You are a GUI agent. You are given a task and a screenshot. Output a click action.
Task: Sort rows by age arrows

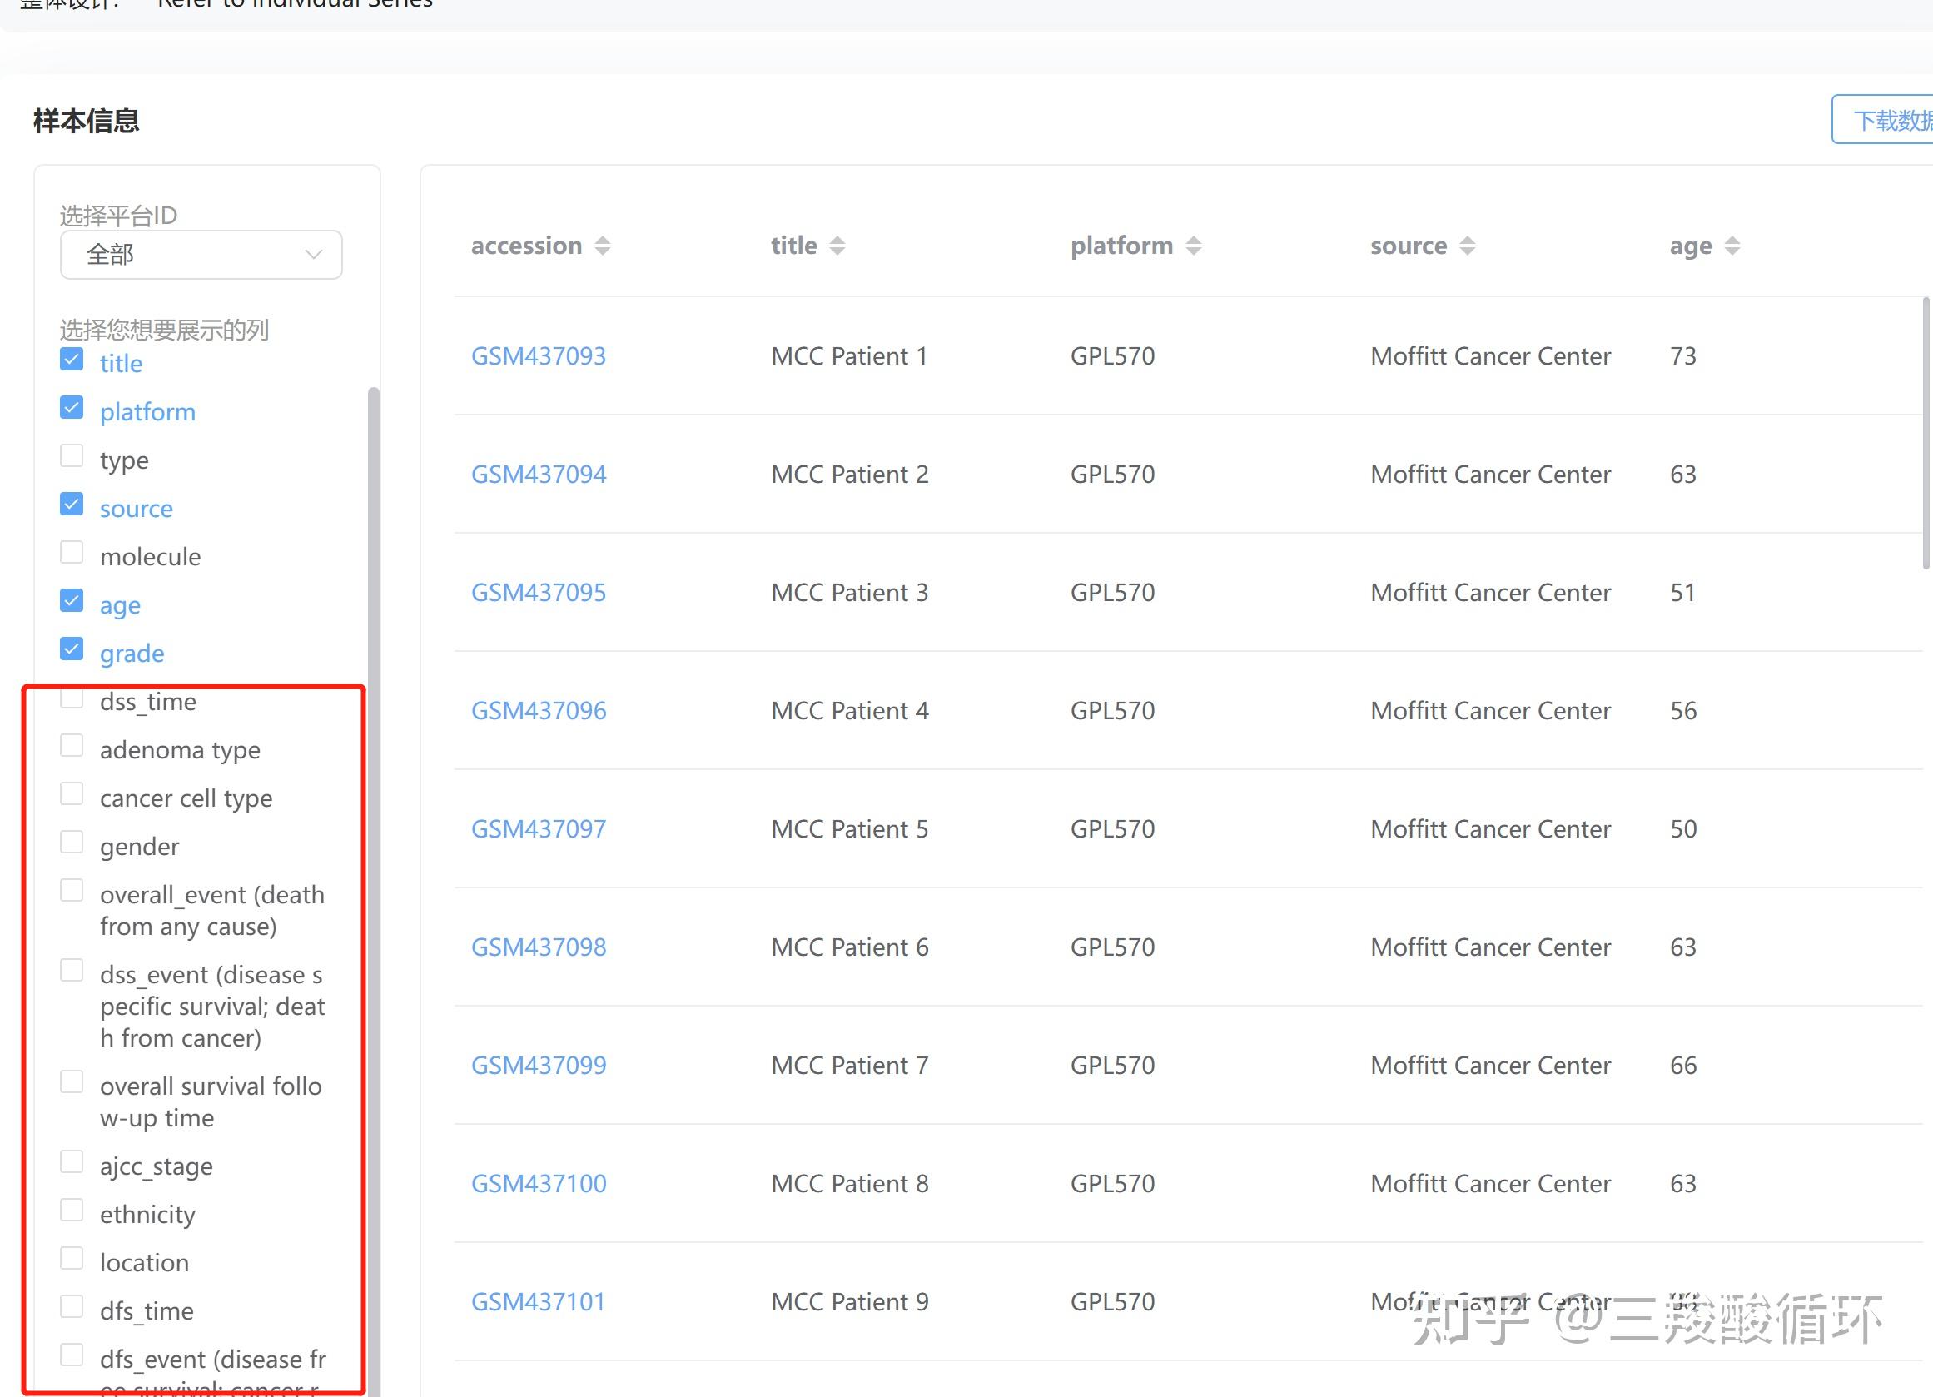(1732, 246)
